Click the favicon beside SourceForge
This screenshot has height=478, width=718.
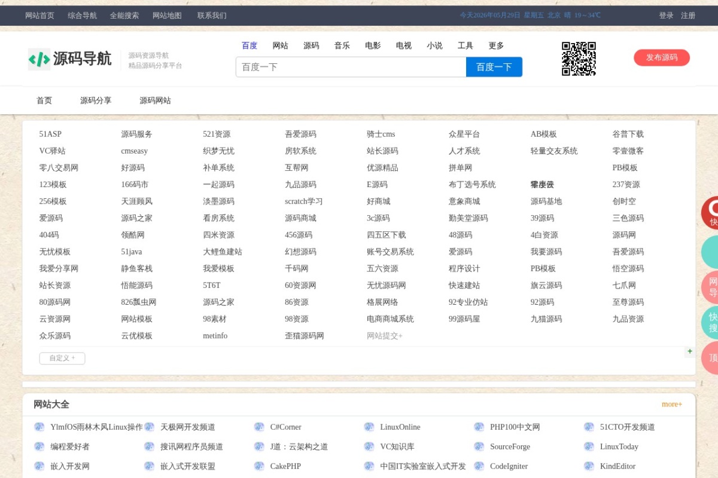click(x=479, y=447)
